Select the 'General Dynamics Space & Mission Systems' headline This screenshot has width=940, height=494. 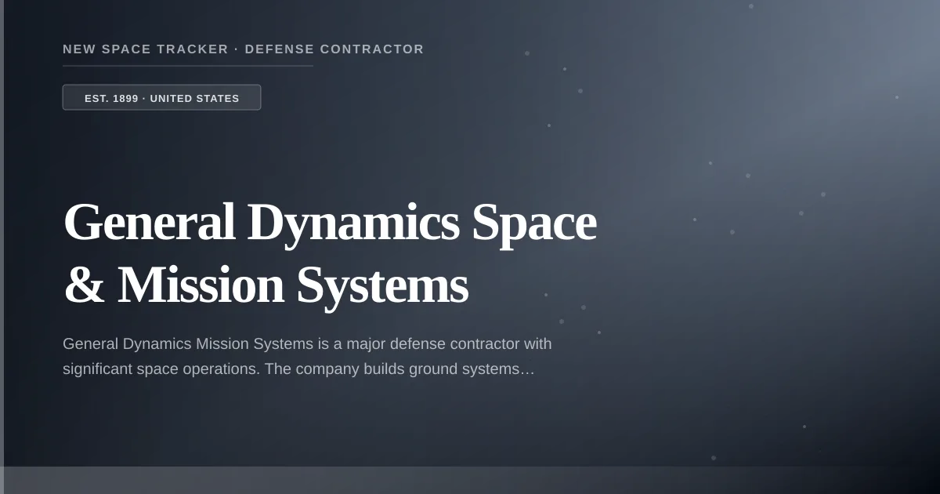click(330, 253)
